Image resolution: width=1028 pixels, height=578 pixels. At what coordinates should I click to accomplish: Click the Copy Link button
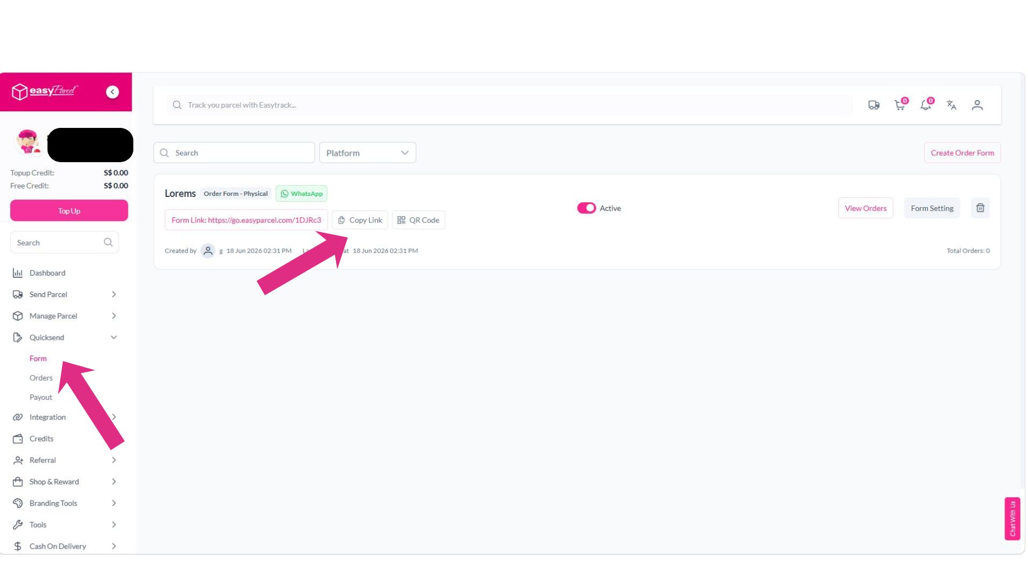coord(360,220)
